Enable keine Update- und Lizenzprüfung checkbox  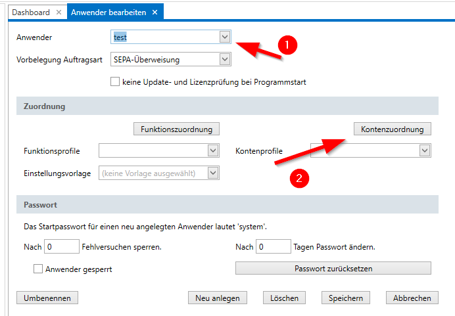[x=116, y=82]
